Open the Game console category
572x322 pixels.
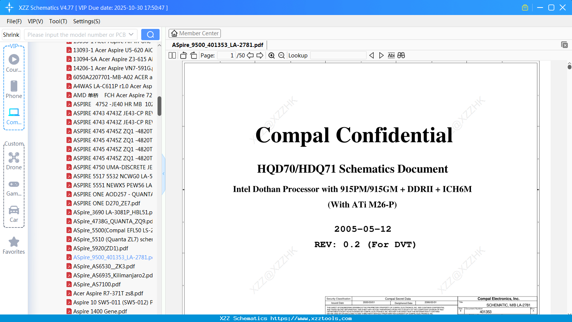14,188
